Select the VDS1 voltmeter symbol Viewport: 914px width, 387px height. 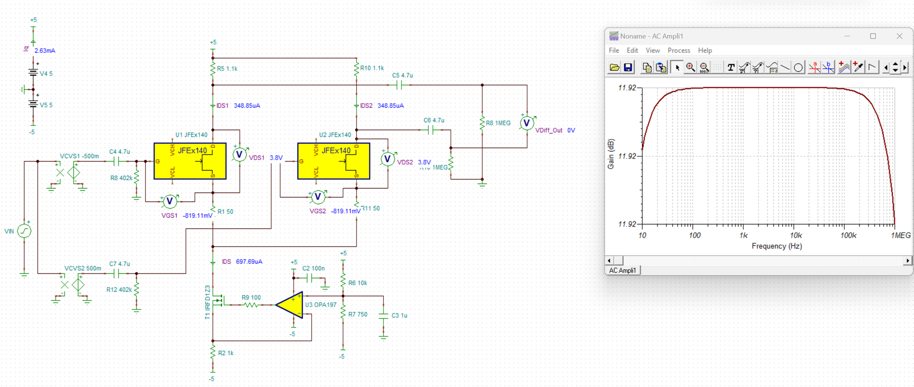(x=240, y=154)
